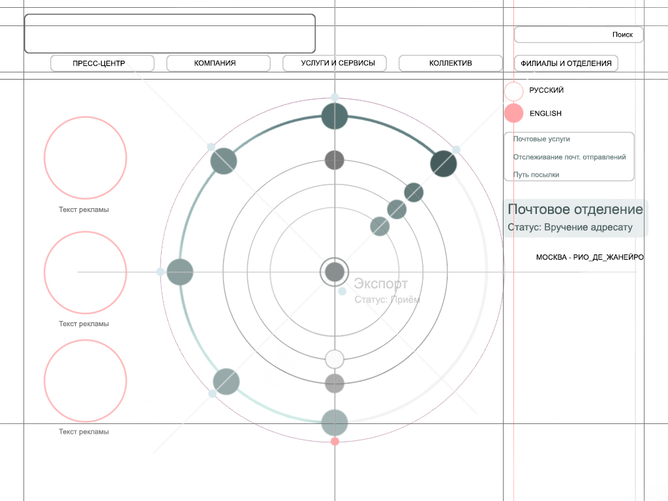Click the Поиск search field

tap(579, 35)
